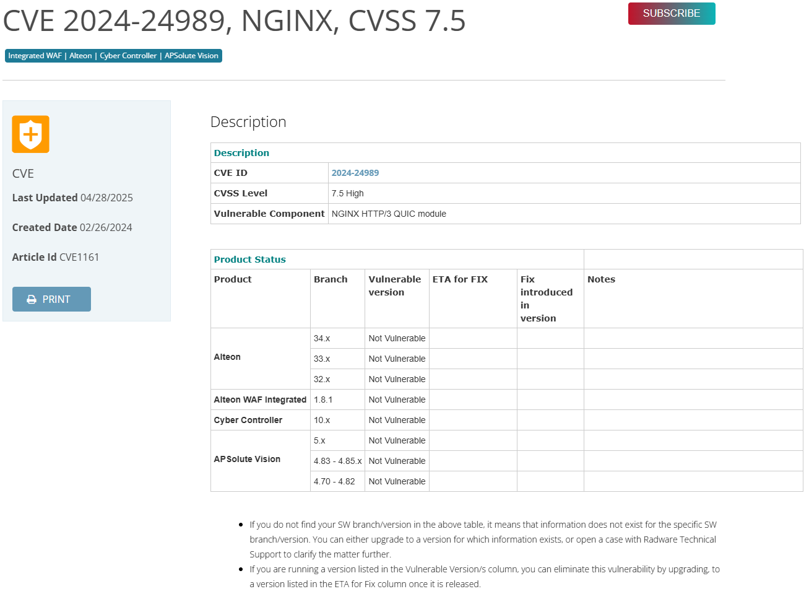Viewport: 809px width, 594px height.
Task: Click the Alteon WAF Integrated product cell
Action: point(260,400)
